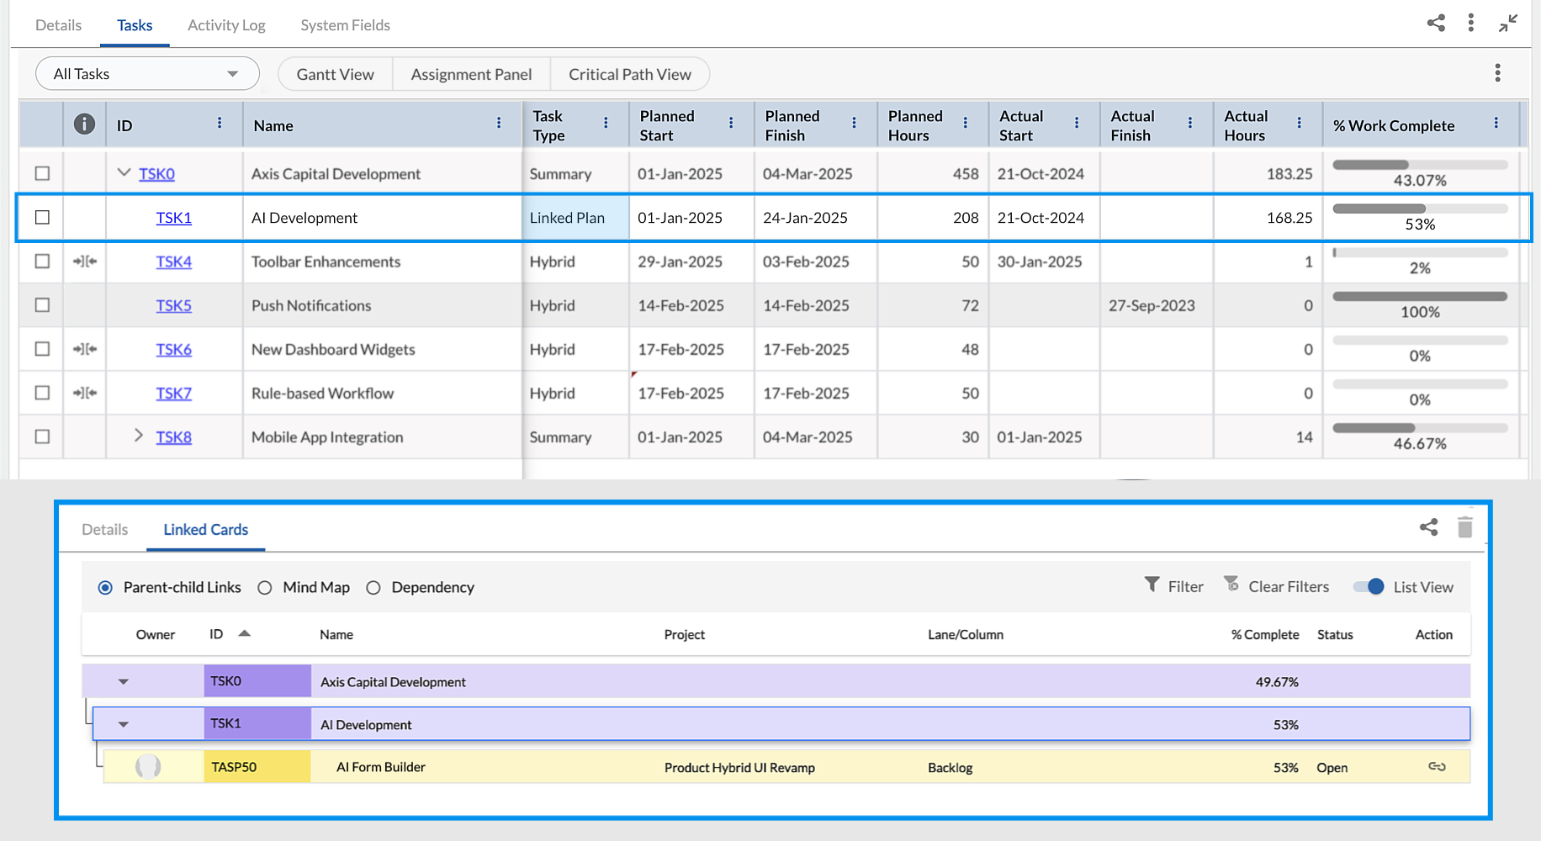
Task: Open the Planned Start column options menu
Action: tap(731, 123)
